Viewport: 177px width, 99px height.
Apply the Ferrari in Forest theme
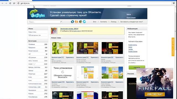coord(95,57)
